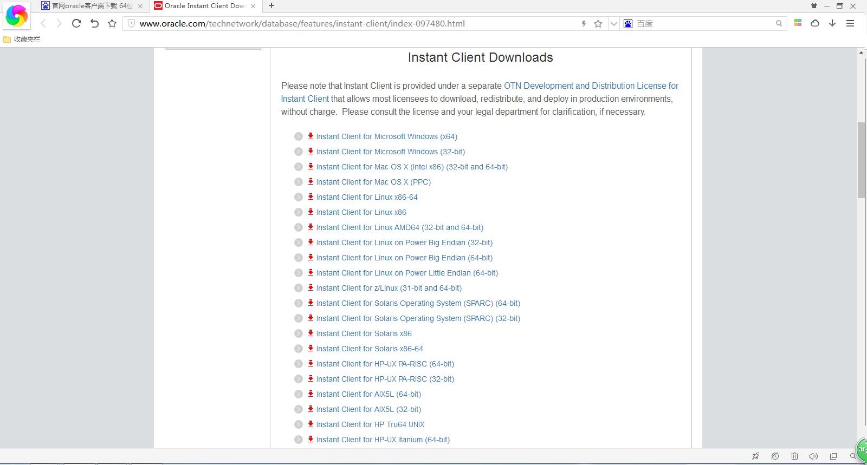Click the Instant Client for Solaris x86 link

coord(364,333)
